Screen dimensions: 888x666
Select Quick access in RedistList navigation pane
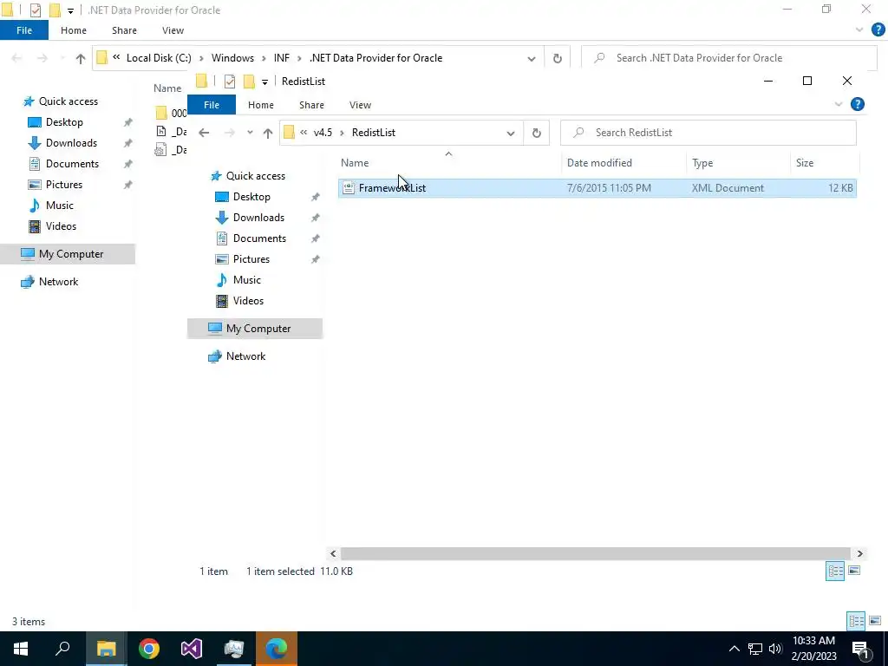(256, 176)
